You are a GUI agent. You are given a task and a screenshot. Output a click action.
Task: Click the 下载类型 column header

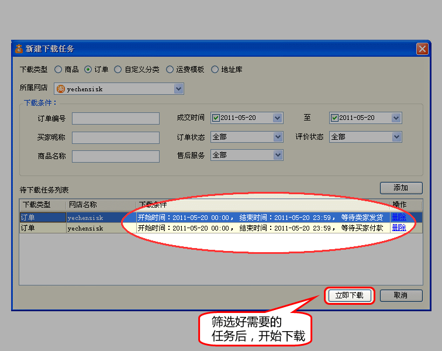43,205
